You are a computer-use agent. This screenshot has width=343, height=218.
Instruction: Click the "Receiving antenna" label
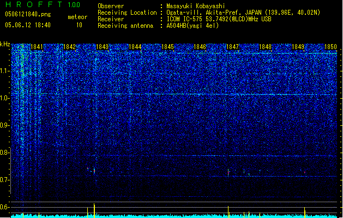click(x=125, y=26)
